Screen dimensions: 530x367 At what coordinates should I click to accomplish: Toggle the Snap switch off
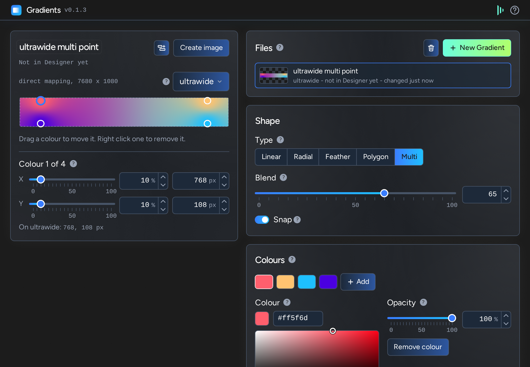click(262, 220)
